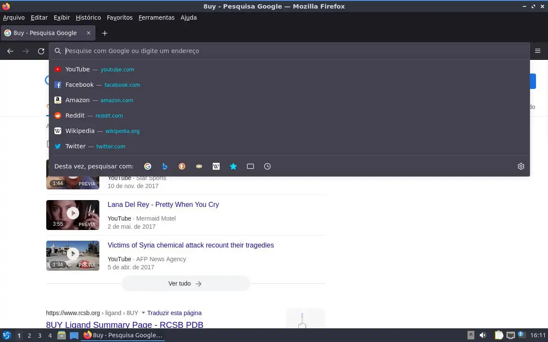548x342 pixels.
Task: Choose the twitter.com suggestion
Action: click(289, 146)
